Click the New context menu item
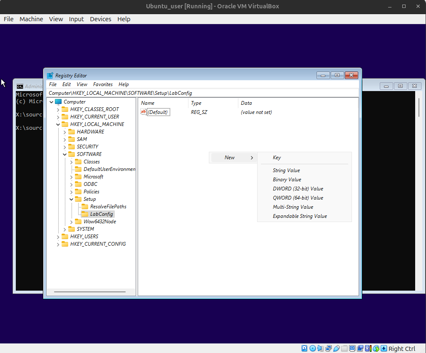The image size is (426, 353). tap(233, 158)
